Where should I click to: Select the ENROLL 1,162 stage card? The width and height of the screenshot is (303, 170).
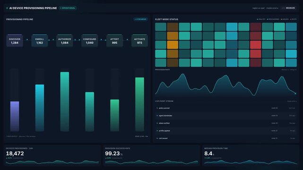coord(40,41)
